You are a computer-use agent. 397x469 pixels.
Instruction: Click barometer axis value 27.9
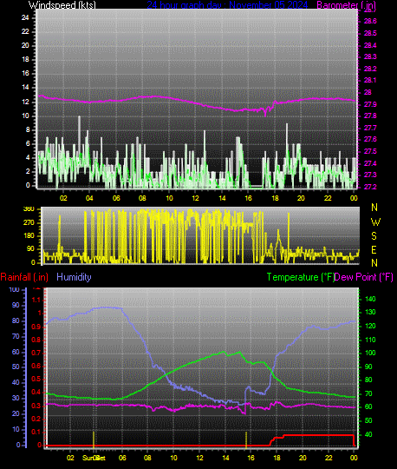pos(370,104)
